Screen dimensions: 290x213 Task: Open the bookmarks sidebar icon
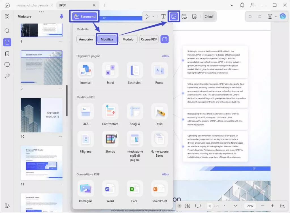[x=7, y=54]
